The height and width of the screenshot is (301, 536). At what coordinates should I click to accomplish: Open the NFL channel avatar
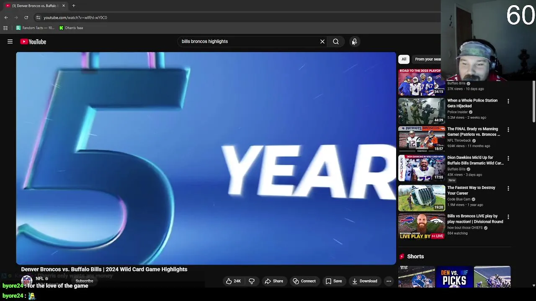pos(27,281)
